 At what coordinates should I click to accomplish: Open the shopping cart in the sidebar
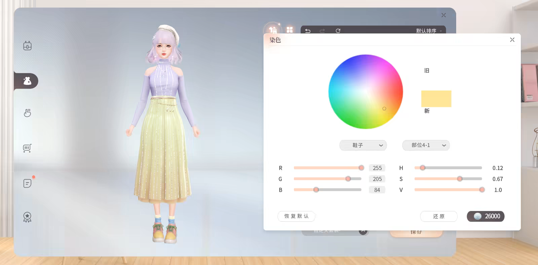click(x=27, y=148)
